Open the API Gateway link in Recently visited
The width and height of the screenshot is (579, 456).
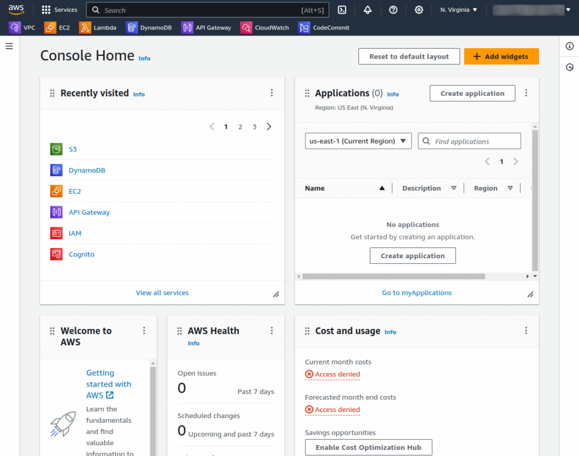(89, 212)
